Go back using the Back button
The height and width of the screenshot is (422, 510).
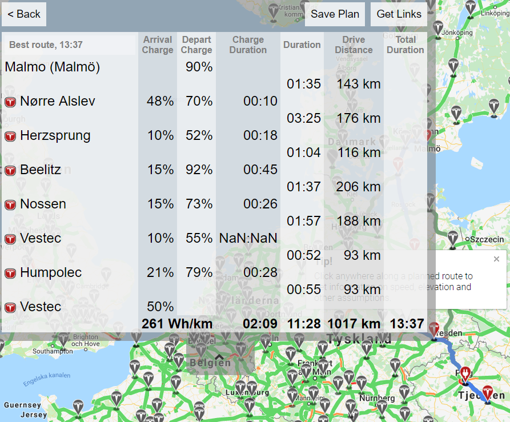click(x=24, y=14)
